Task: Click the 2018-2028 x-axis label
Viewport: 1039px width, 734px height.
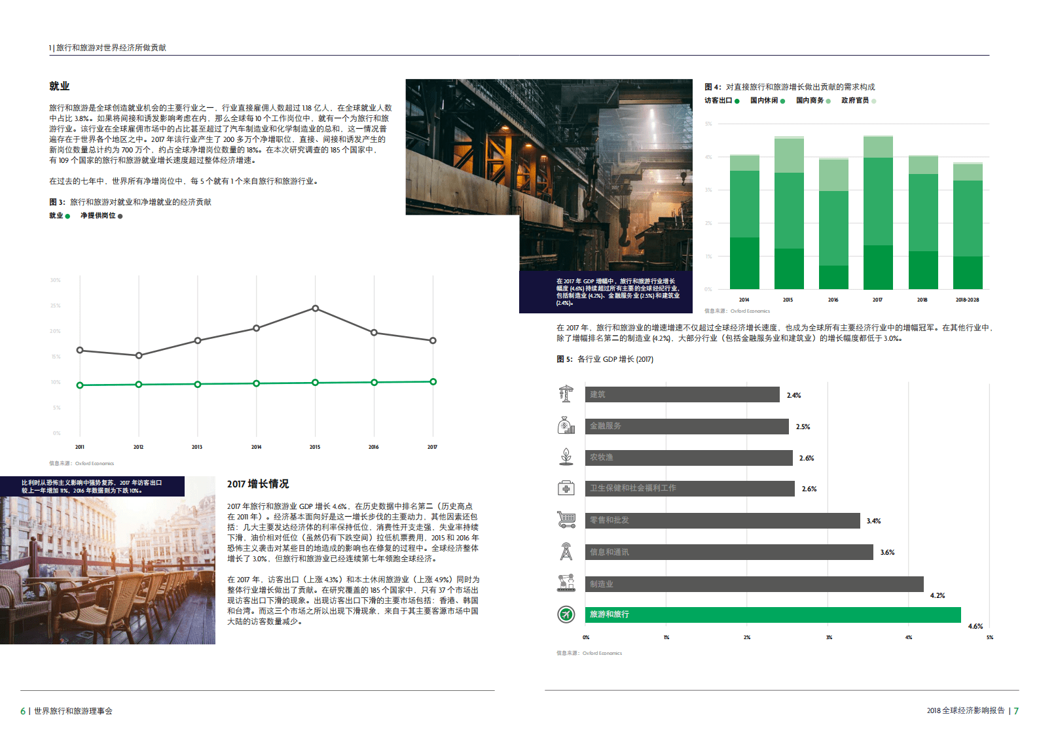Action: tap(968, 300)
